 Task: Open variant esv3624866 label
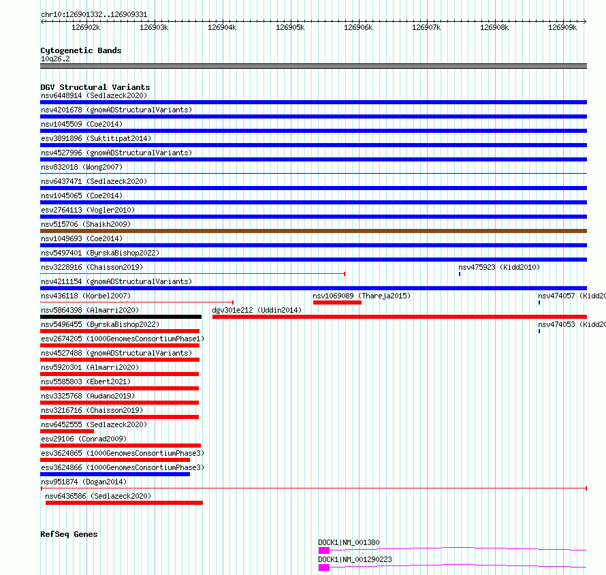(x=123, y=467)
